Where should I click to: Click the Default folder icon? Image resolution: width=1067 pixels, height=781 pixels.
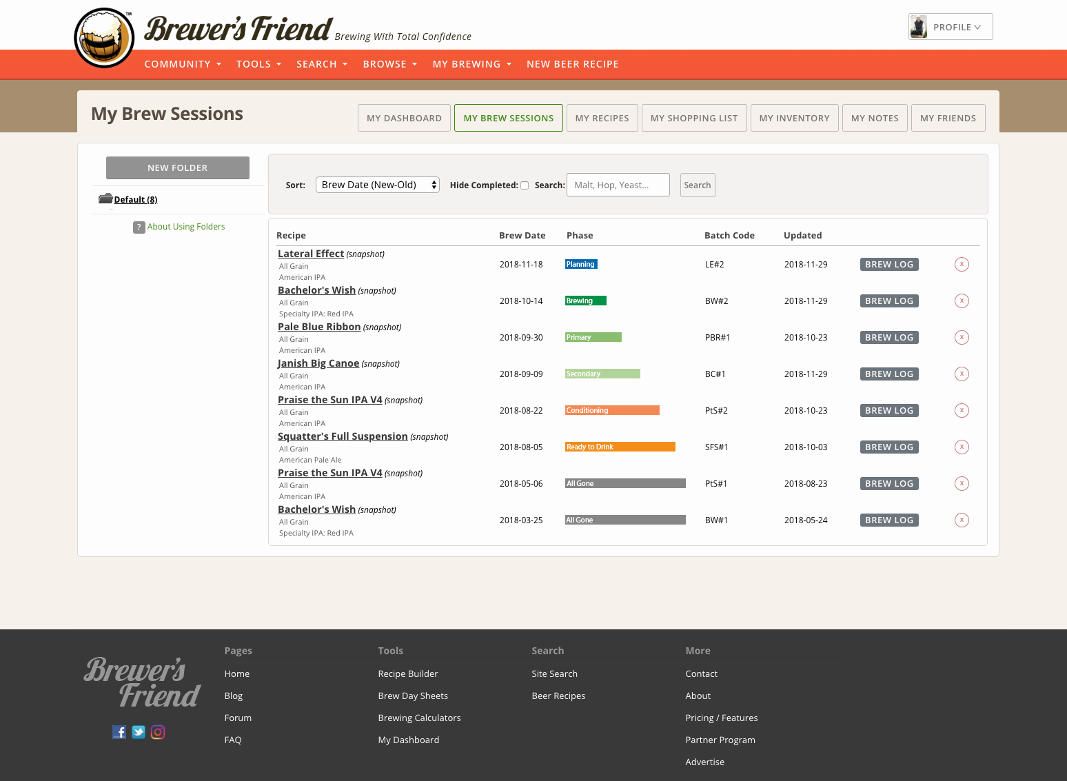(x=105, y=199)
